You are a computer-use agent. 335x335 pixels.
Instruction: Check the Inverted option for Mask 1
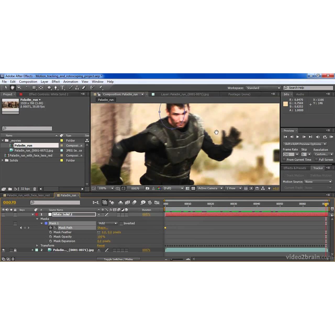tap(121, 223)
